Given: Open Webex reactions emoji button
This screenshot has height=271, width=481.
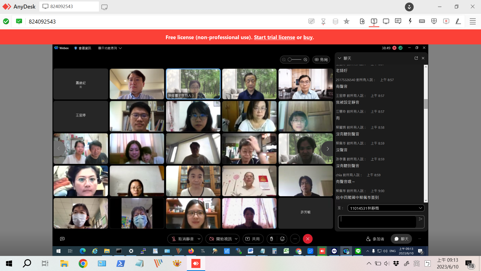Looking at the screenshot, I should coord(282,239).
